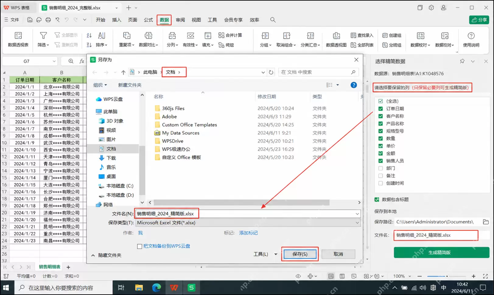
Task: Go up one folder level in dialog
Action: 123,72
